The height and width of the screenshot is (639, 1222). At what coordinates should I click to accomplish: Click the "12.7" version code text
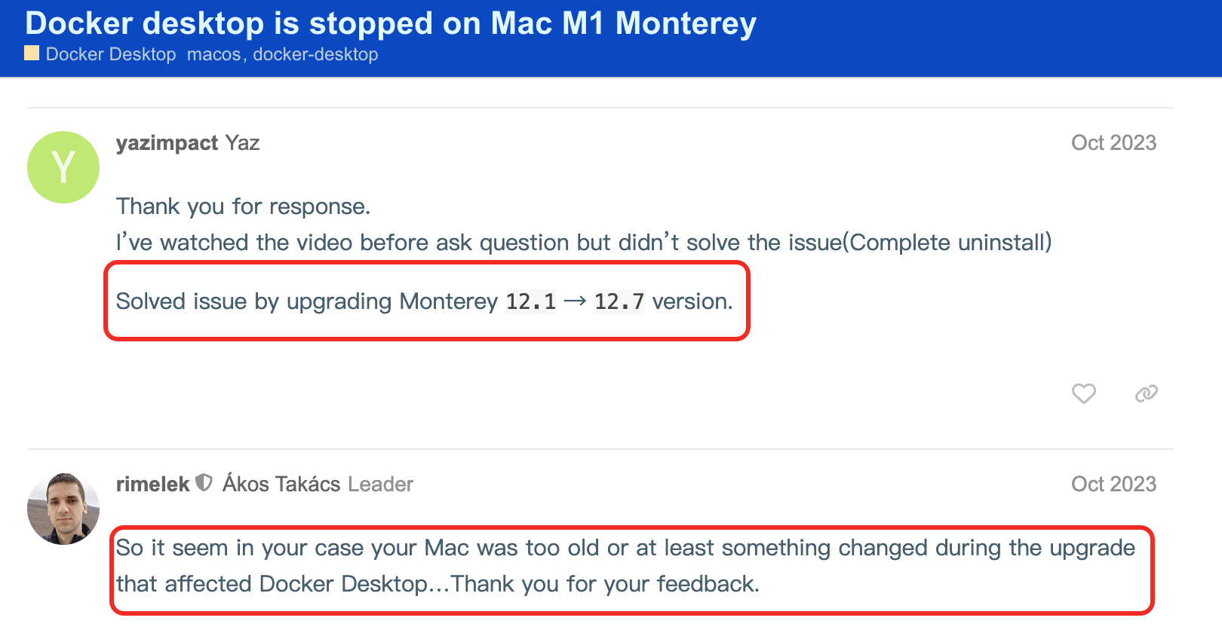click(x=619, y=301)
